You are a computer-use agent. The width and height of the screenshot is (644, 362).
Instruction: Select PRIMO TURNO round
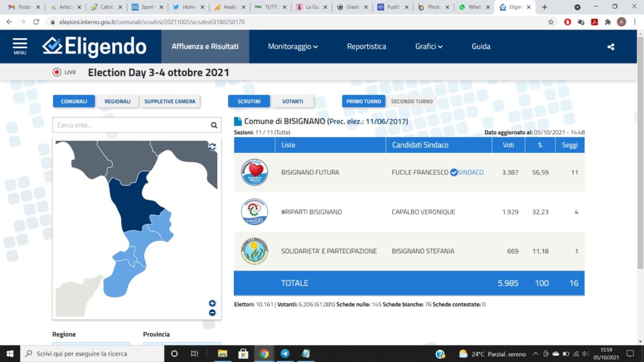pos(364,101)
